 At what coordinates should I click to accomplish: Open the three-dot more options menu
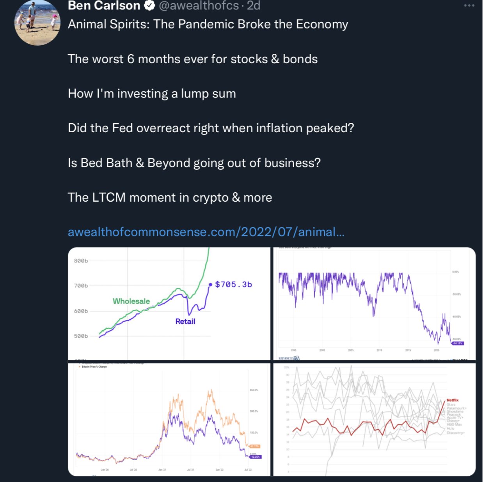coord(469,5)
